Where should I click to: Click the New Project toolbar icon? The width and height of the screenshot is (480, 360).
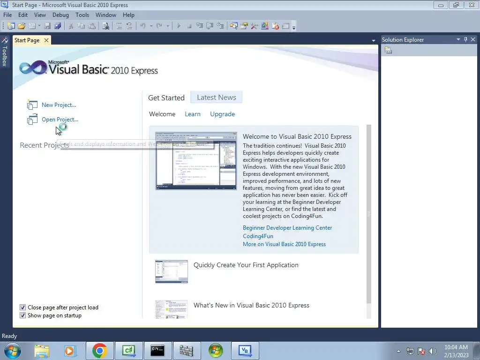(11, 26)
